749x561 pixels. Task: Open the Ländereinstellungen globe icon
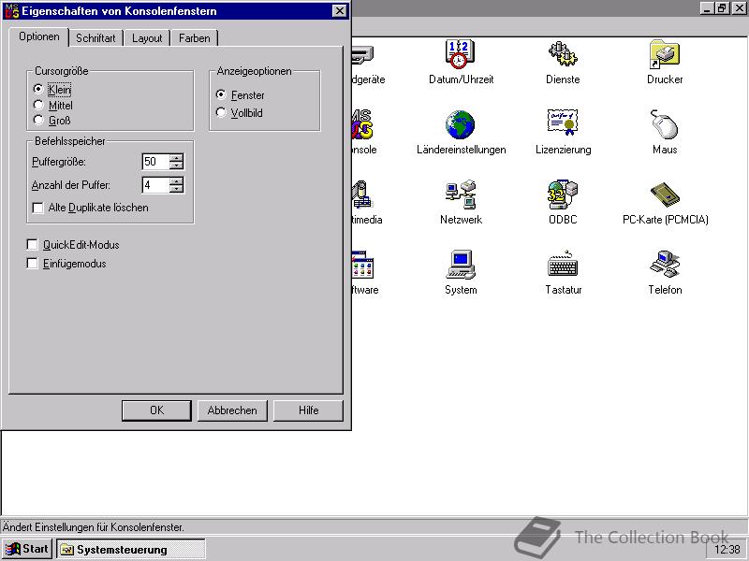click(x=460, y=124)
